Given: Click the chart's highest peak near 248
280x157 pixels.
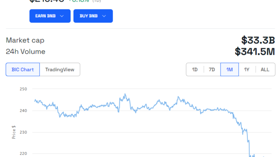Looking at the screenshot, I should point(125,94).
